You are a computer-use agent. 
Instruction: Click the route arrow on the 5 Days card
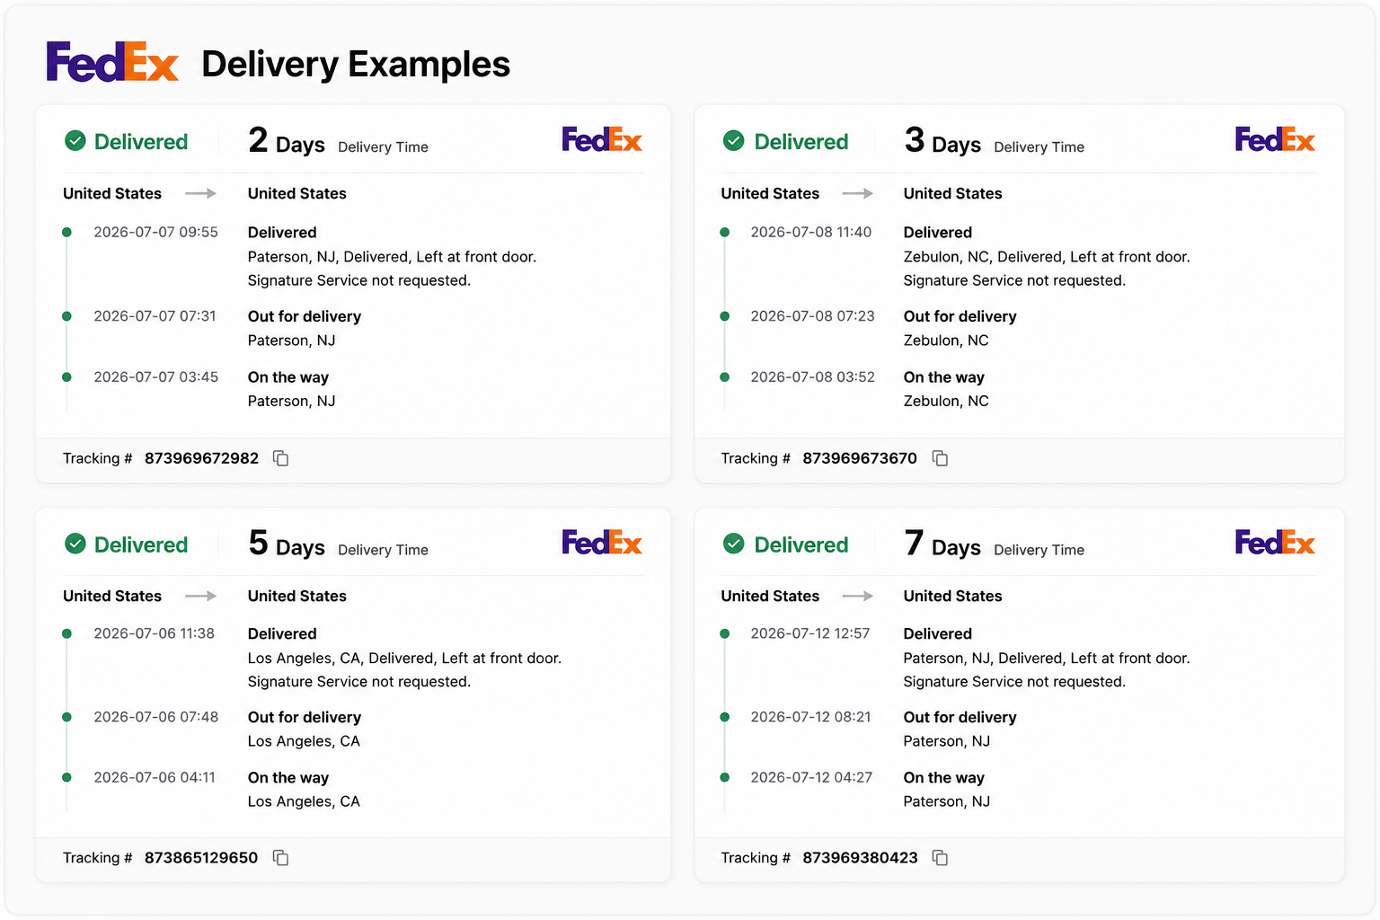click(200, 596)
